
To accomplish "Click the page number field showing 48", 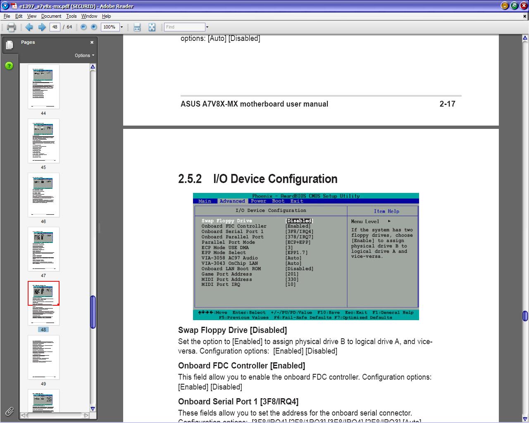I will click(55, 27).
